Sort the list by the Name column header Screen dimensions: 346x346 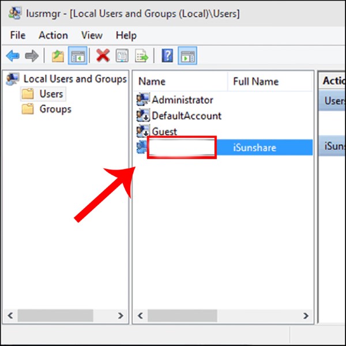pos(152,81)
